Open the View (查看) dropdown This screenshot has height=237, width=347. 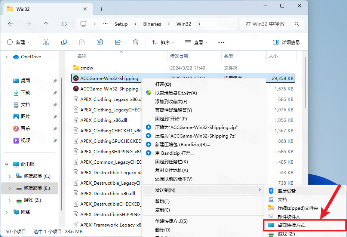[x=196, y=42]
